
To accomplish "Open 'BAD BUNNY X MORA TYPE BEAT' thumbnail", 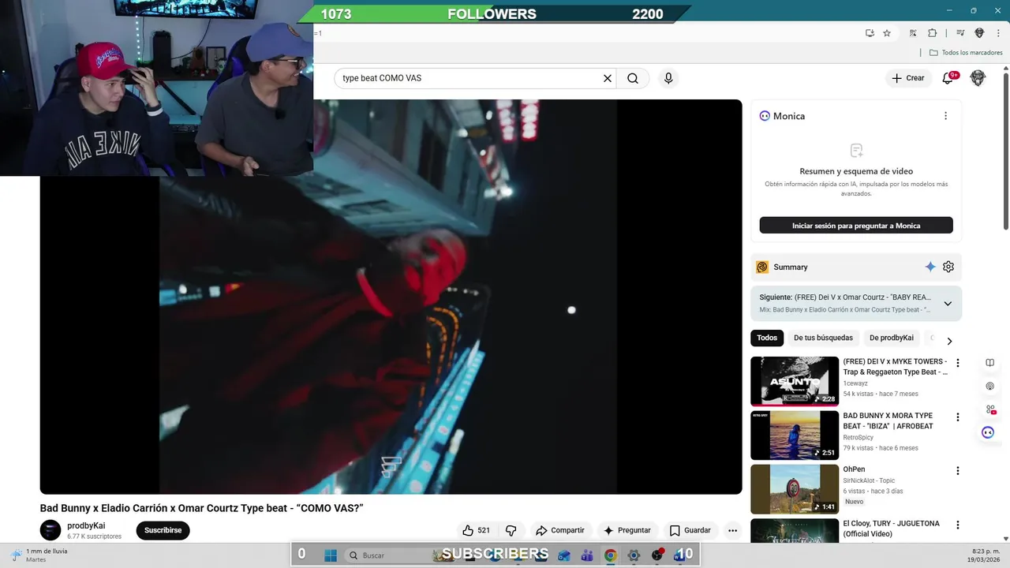I will click(795, 435).
